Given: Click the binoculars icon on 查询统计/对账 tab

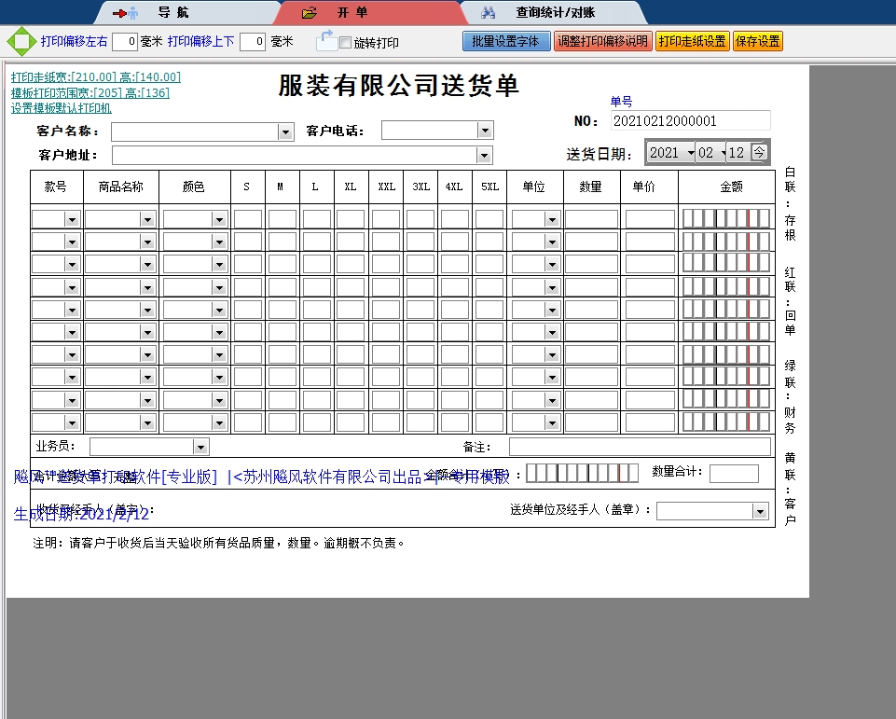Looking at the screenshot, I should 489,10.
